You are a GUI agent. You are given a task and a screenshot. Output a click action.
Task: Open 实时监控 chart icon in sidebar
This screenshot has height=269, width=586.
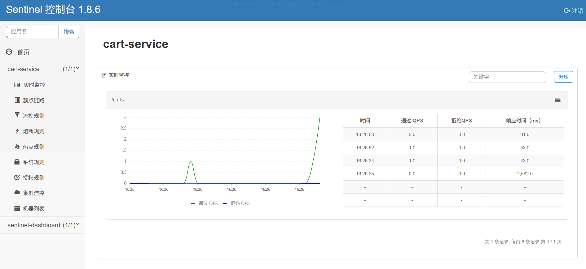[x=17, y=85]
